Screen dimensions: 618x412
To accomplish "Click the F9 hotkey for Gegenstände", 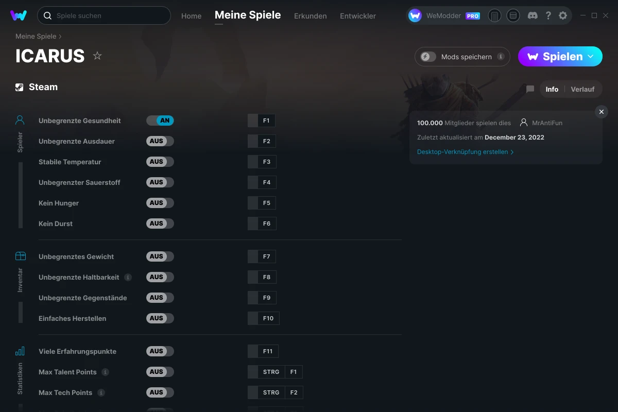I will [x=262, y=298].
